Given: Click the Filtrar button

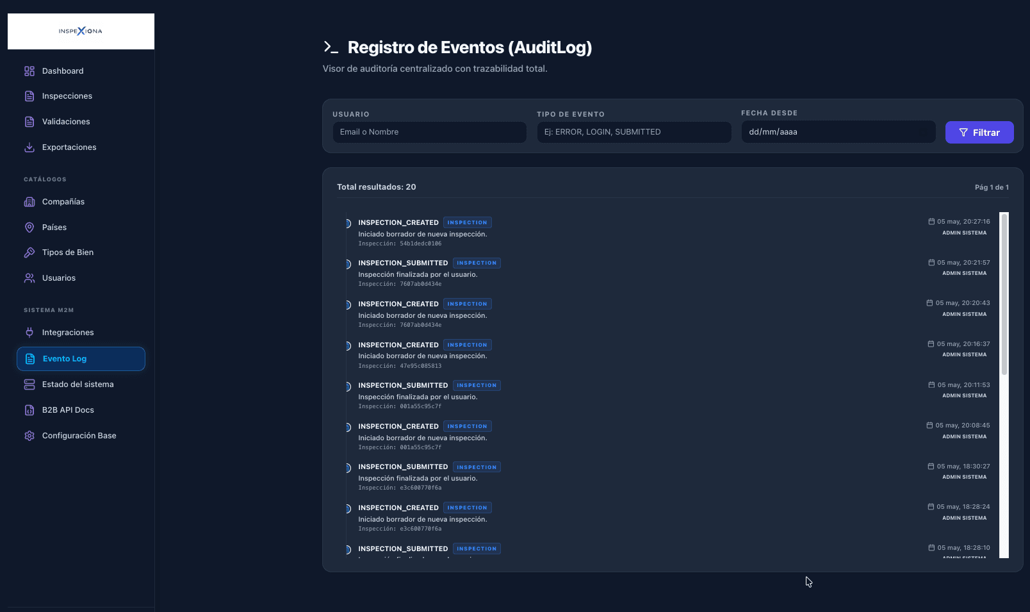Looking at the screenshot, I should pyautogui.click(x=979, y=133).
